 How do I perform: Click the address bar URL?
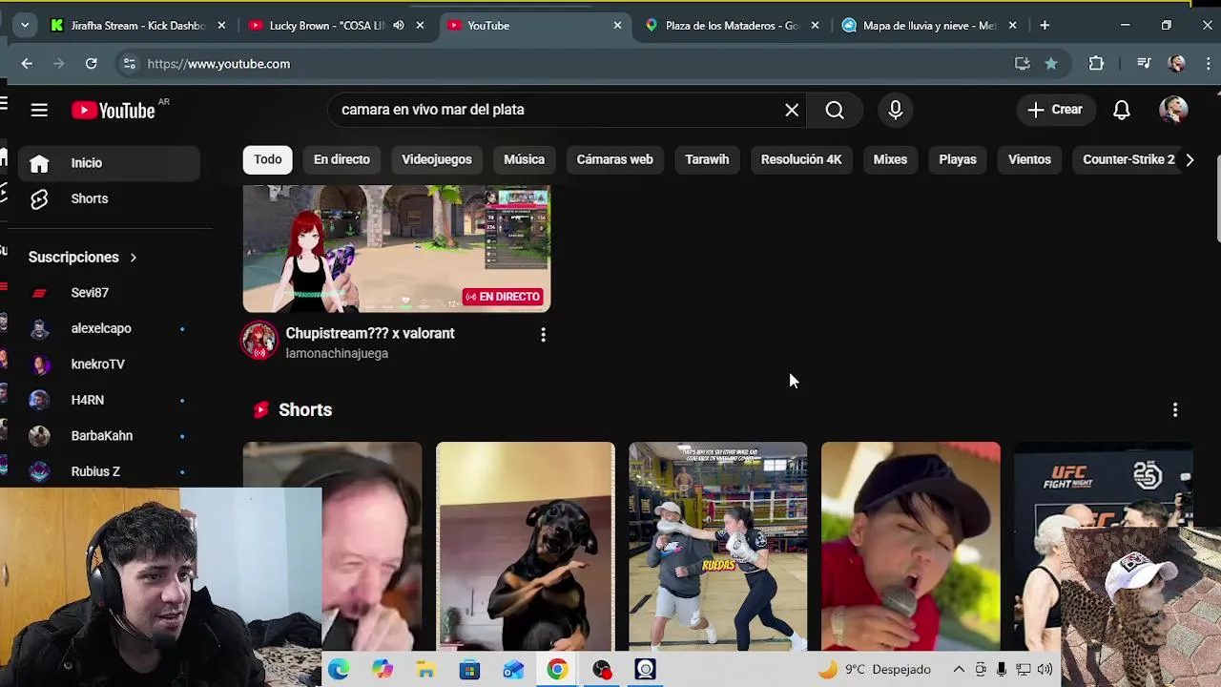pyautogui.click(x=218, y=64)
